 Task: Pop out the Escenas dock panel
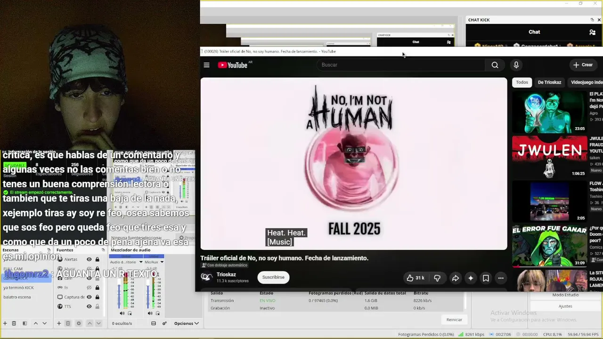point(49,250)
